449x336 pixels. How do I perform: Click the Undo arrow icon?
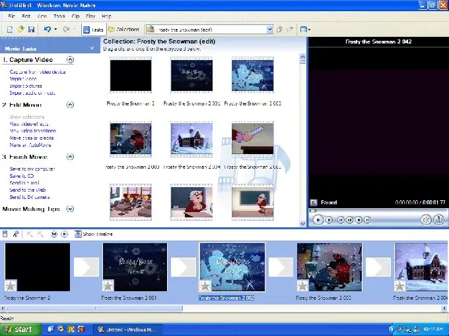tap(48, 29)
